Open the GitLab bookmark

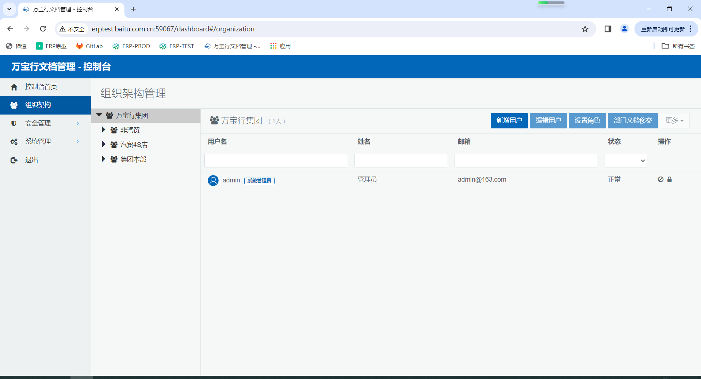[89, 46]
